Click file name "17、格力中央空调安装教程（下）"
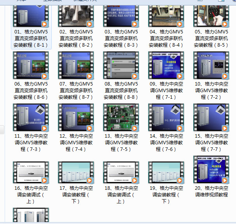 click(76, 195)
